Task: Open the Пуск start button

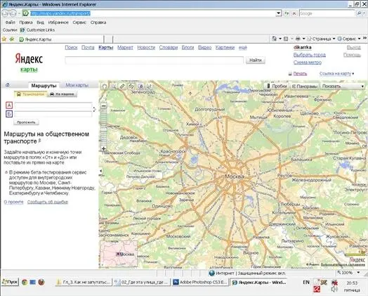Action: (10, 282)
